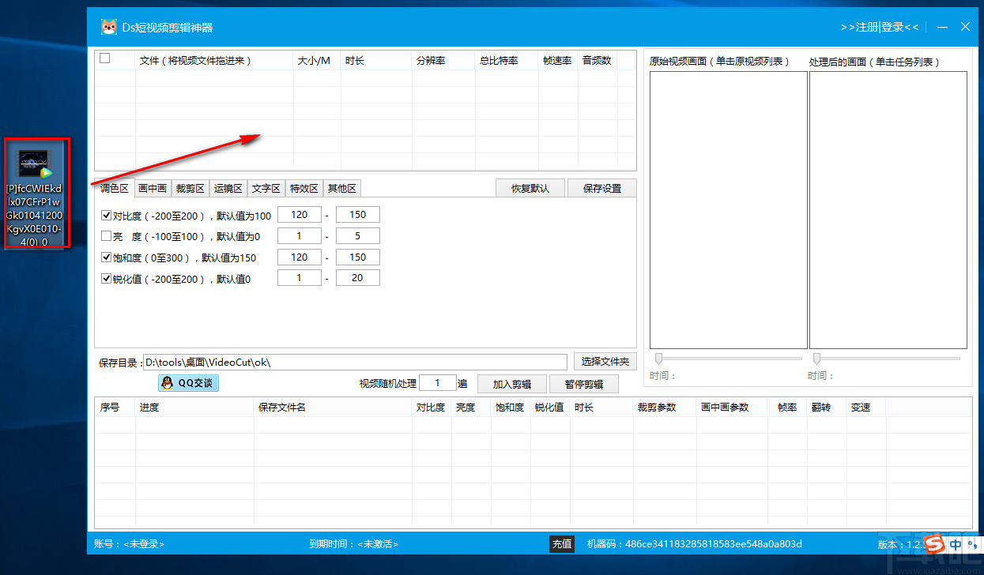Click the 保存文件名 column header
The image size is (984, 575).
coord(333,408)
